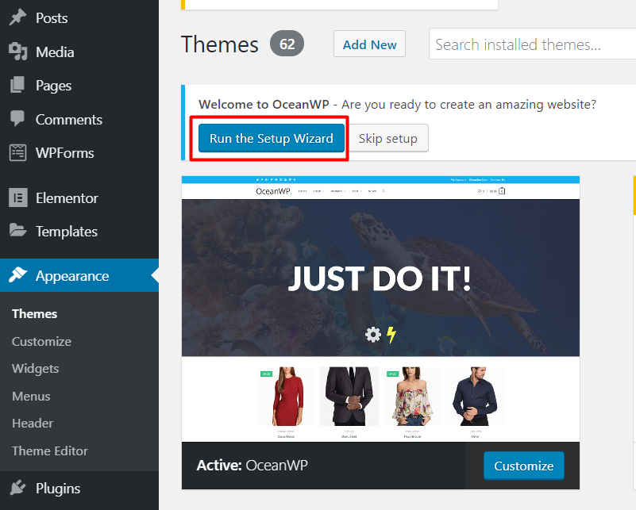The height and width of the screenshot is (510, 636).
Task: Click Run the Setup Wizard button
Action: pyautogui.click(x=272, y=138)
